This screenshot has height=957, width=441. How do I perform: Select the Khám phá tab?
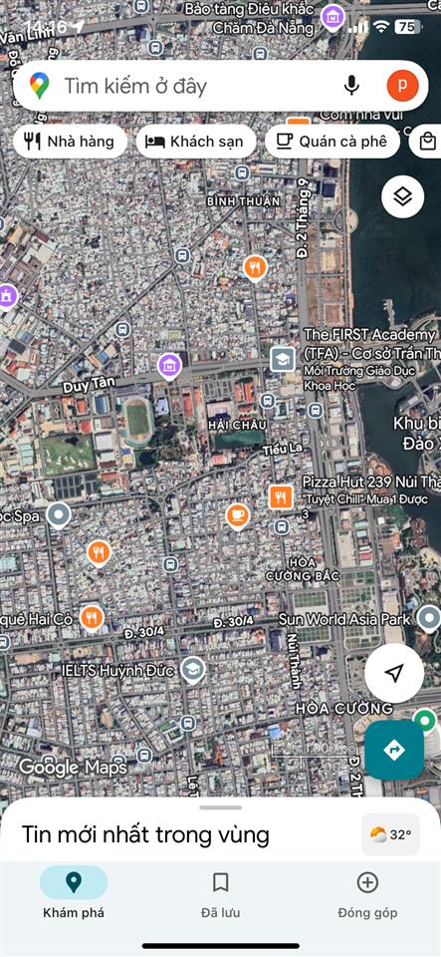(x=74, y=895)
